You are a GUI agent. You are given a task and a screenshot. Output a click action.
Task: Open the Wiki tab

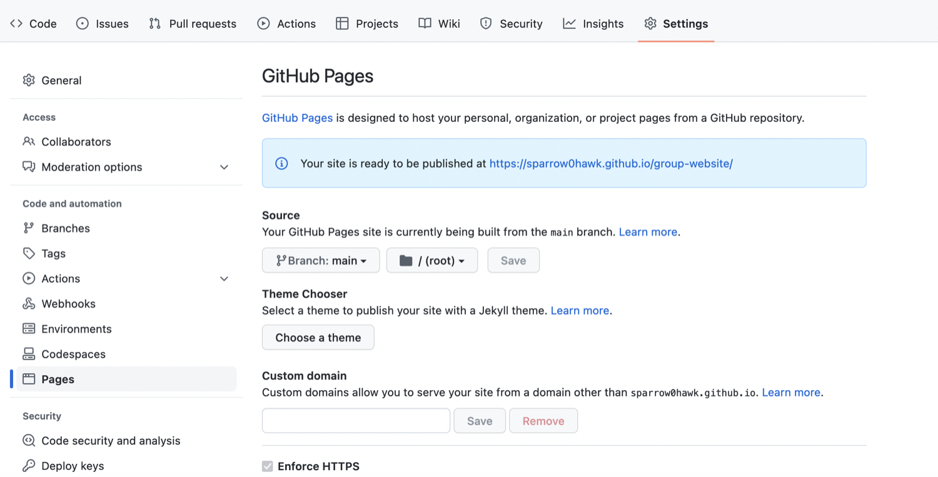[440, 24]
